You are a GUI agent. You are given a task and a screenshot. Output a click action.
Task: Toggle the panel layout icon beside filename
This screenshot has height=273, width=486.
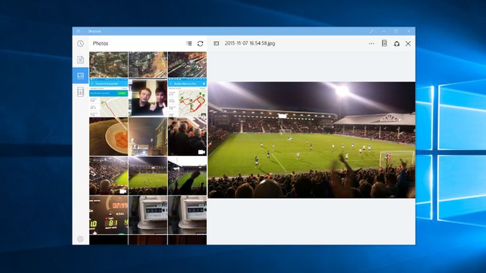pos(216,44)
